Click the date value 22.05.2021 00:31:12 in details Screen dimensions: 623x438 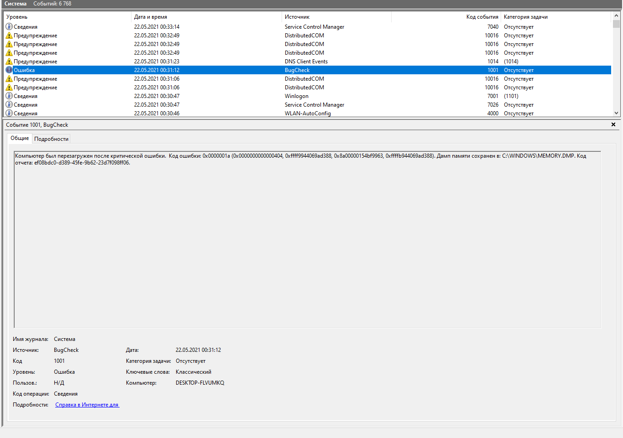pos(198,350)
